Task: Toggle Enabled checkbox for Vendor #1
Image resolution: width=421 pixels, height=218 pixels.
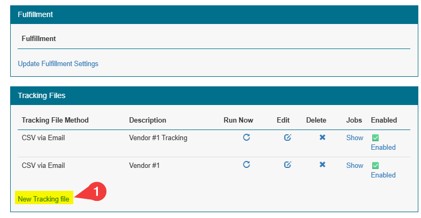Action: 375,165
